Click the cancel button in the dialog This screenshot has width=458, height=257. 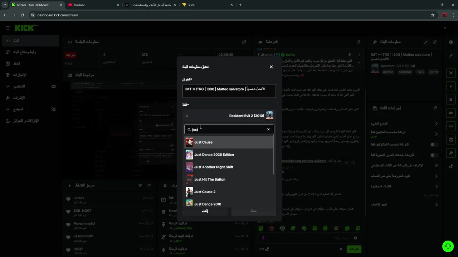(205, 211)
